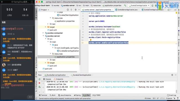Expand the eureka-consumer module node

coord(43,33)
